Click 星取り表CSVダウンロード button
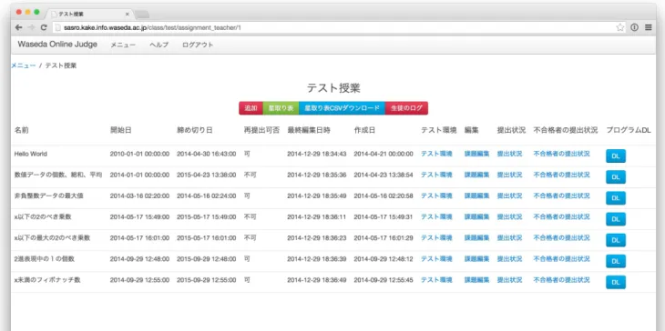This screenshot has height=331, width=665. (x=343, y=108)
